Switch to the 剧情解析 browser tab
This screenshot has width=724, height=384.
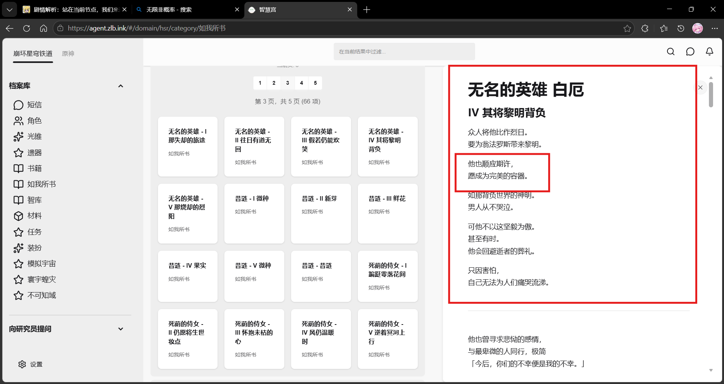75,10
